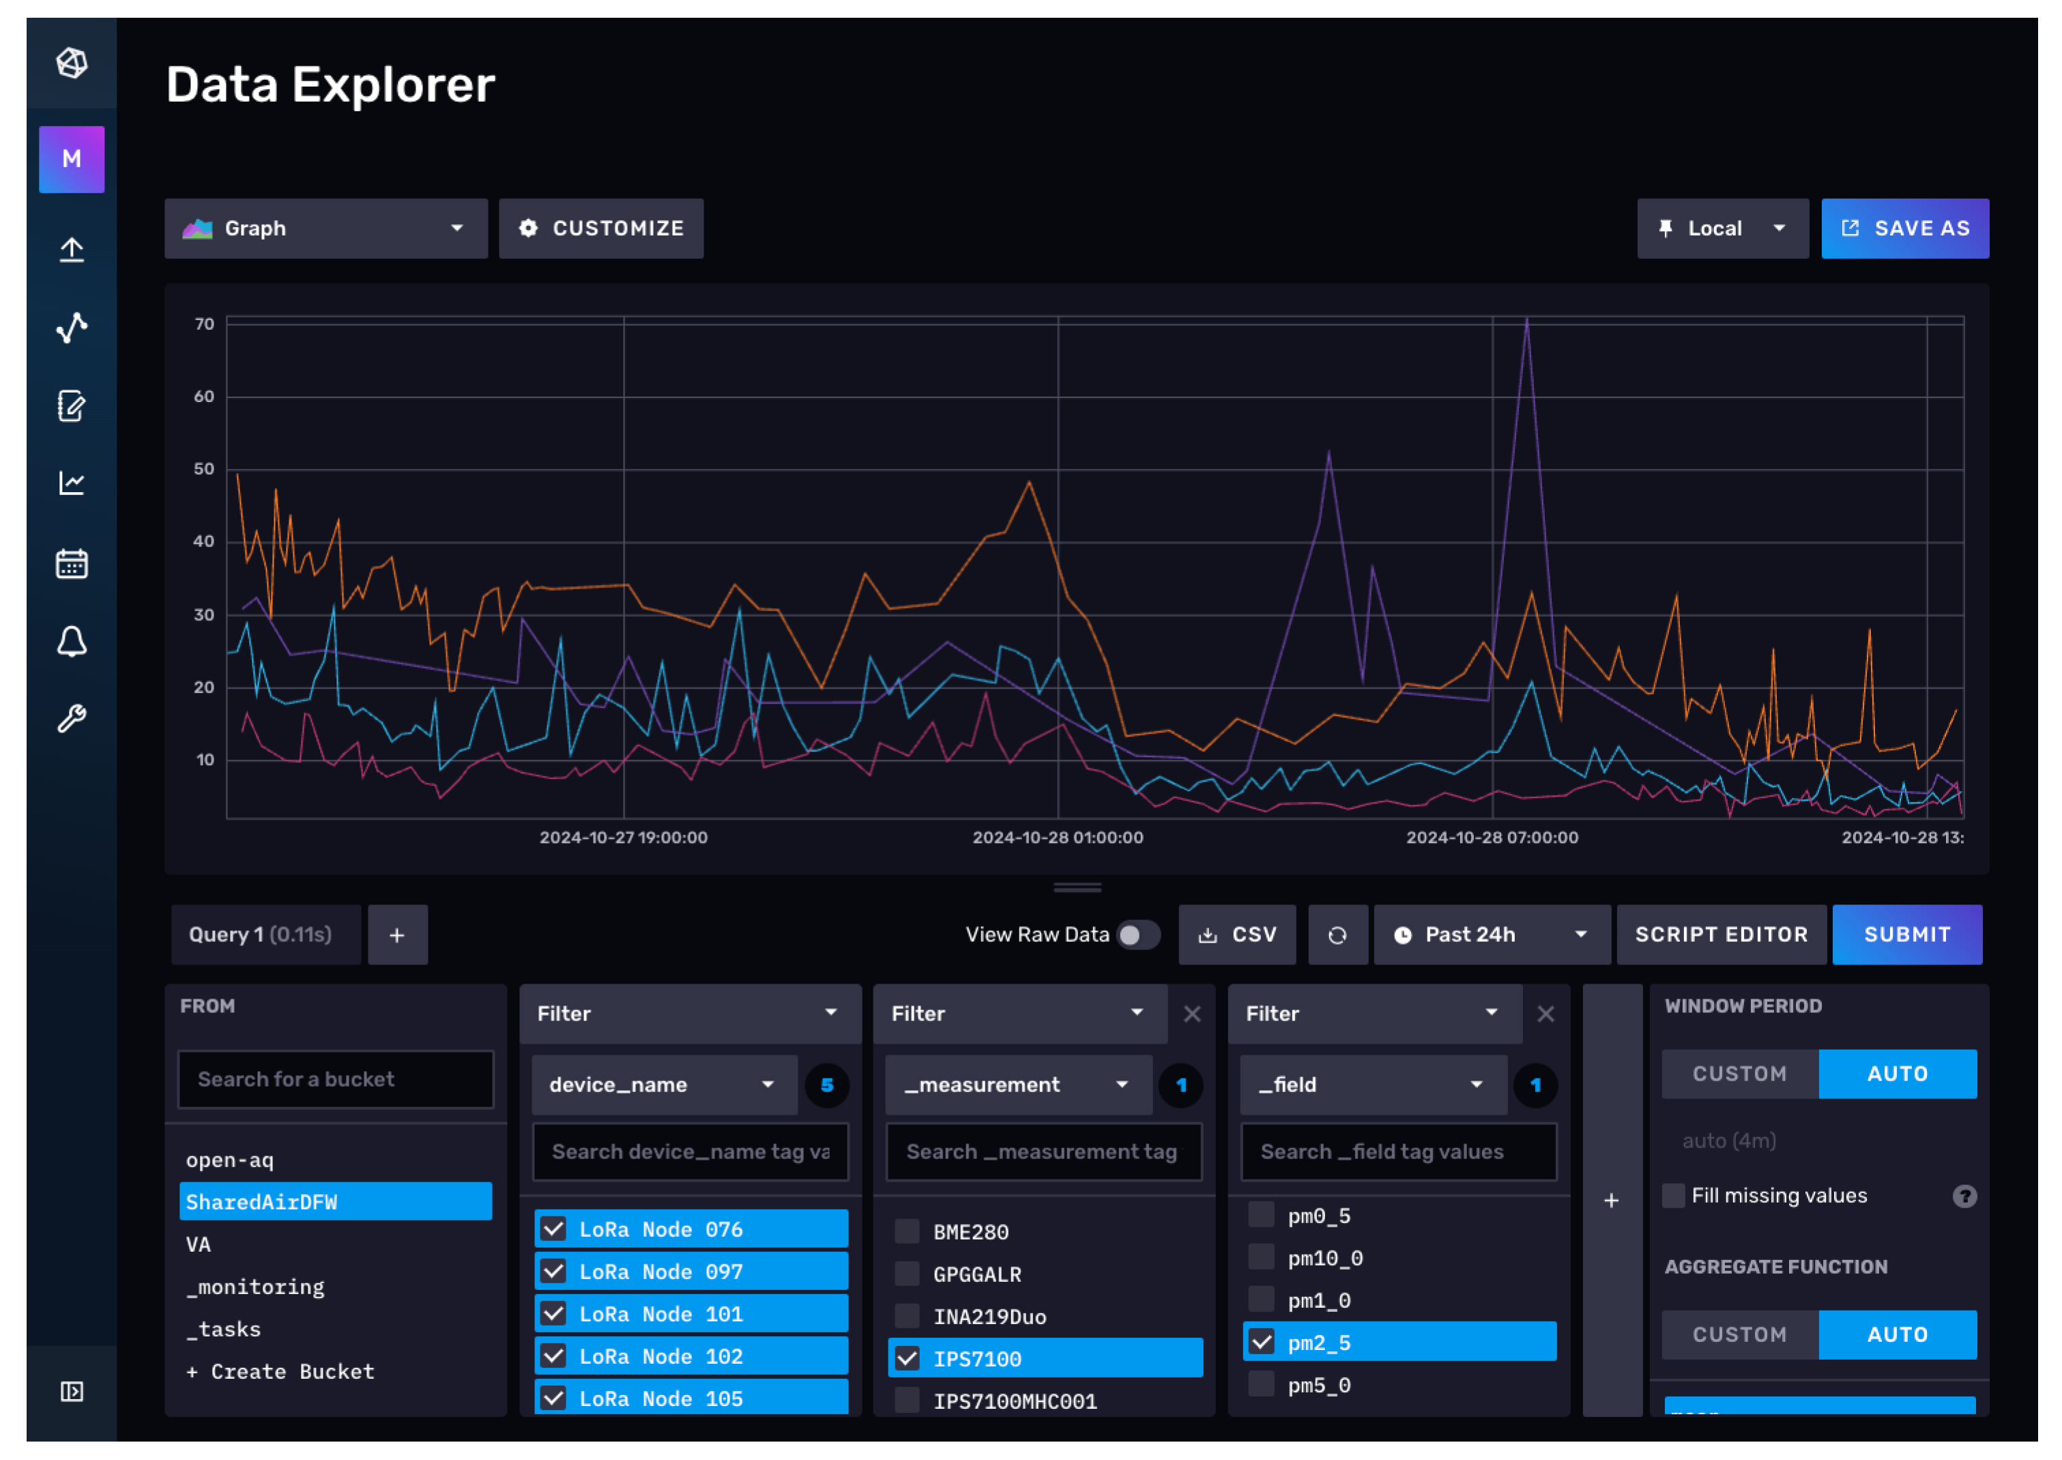Switch Window Period to CUSTOM

[x=1739, y=1074]
